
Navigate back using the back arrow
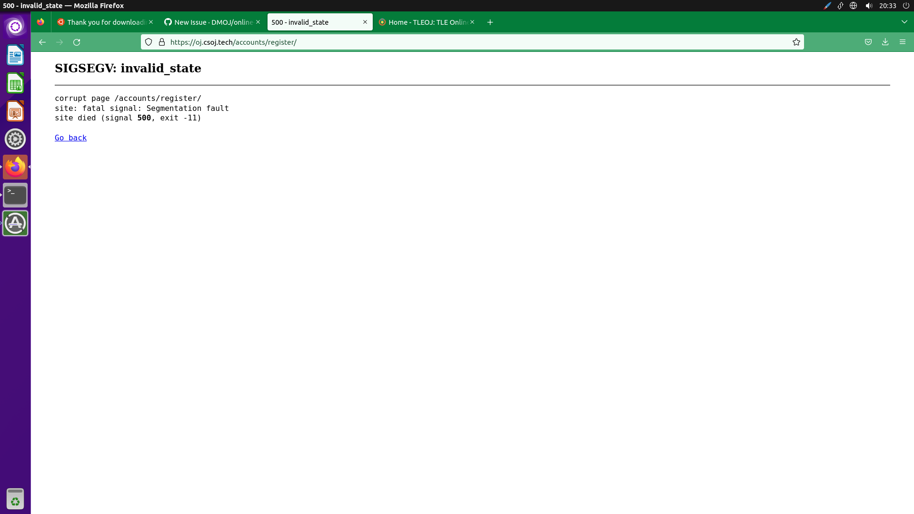tap(42, 42)
